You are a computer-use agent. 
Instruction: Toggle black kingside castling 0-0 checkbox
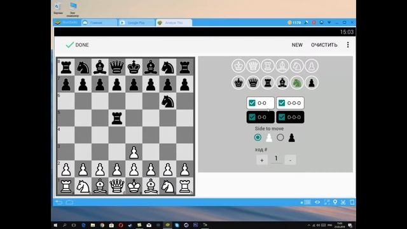point(252,117)
